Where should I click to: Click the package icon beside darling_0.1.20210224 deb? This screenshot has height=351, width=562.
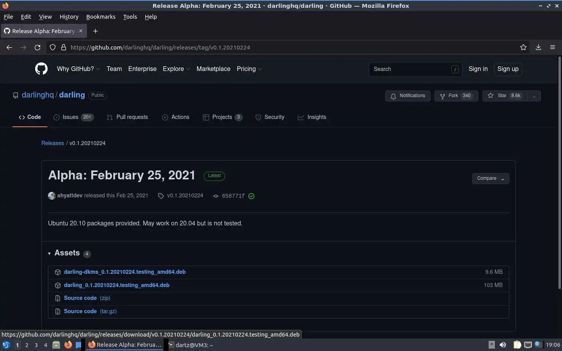(58, 285)
